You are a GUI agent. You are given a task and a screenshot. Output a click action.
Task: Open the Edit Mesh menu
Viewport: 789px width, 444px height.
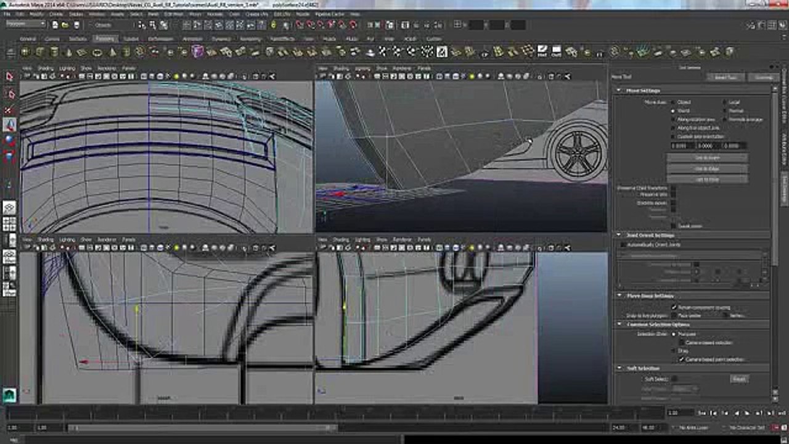pos(173,14)
